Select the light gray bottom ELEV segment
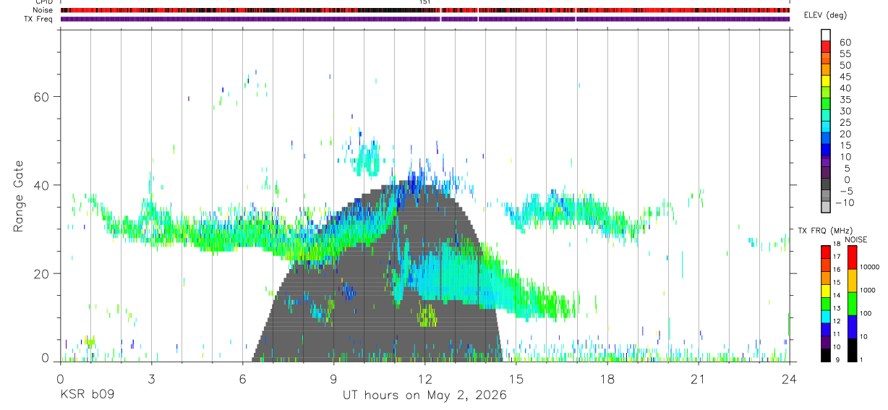Screen dimensions: 888x410 coord(826,207)
